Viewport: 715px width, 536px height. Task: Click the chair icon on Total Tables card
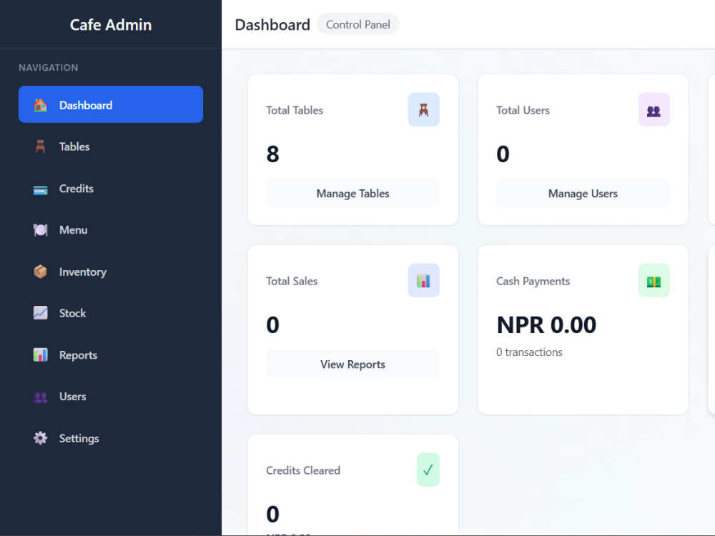[x=423, y=110]
